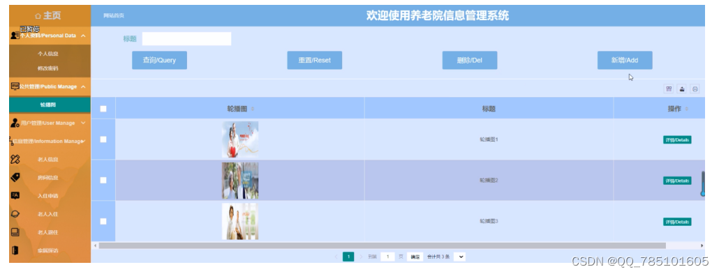Click the Information Manage tree icon

[x=11, y=141]
